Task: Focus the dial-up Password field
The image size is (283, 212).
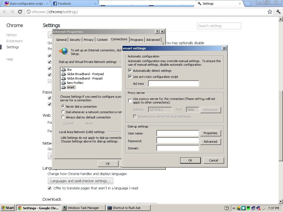Action: pyautogui.click(x=178, y=141)
